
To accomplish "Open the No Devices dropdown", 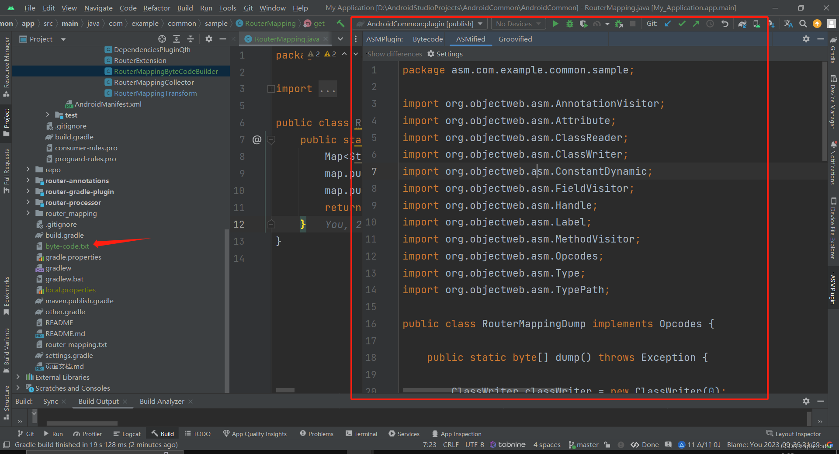I will (x=518, y=24).
